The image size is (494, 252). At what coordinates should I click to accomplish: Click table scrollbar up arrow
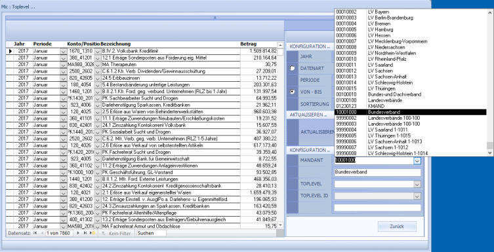click(x=279, y=45)
